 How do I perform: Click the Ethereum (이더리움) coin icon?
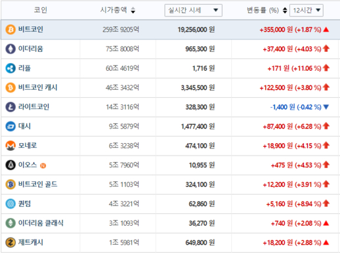[11, 49]
